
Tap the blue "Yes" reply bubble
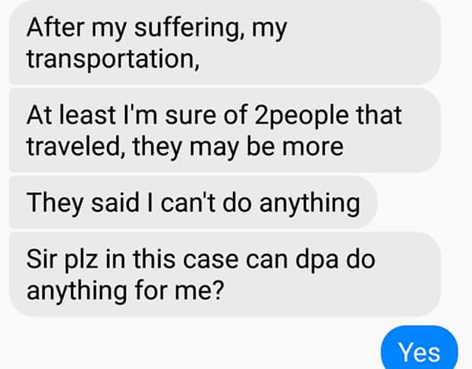click(x=419, y=350)
